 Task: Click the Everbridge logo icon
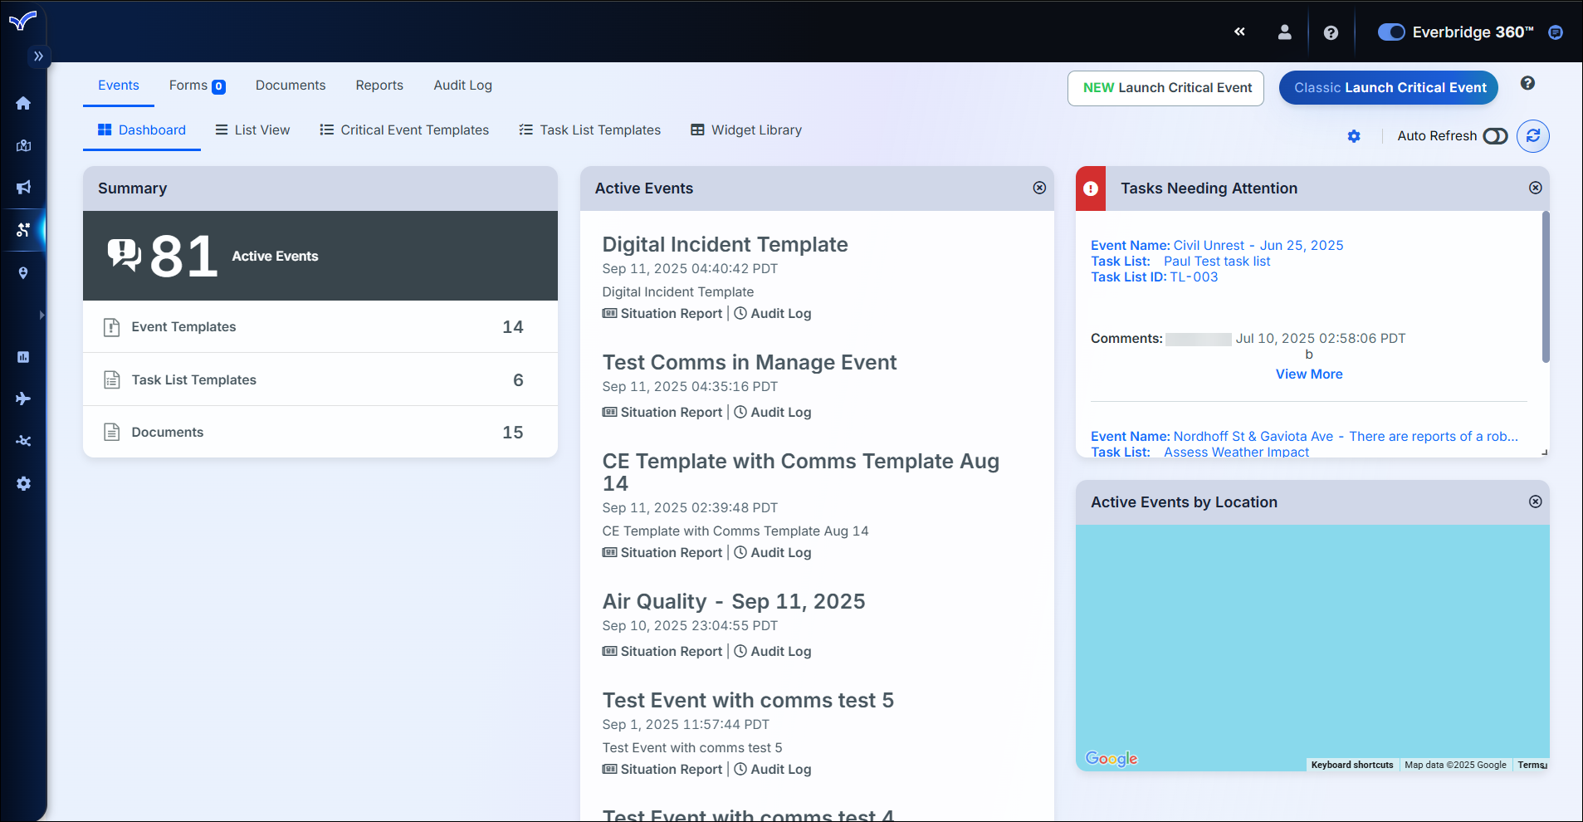[22, 20]
